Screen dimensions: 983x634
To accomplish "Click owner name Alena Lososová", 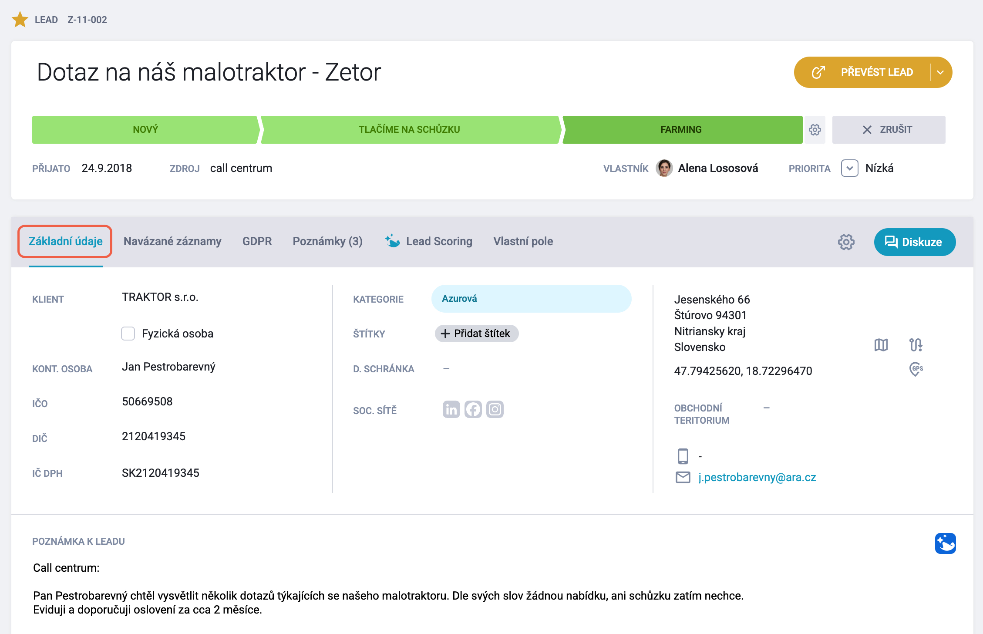I will pyautogui.click(x=718, y=168).
